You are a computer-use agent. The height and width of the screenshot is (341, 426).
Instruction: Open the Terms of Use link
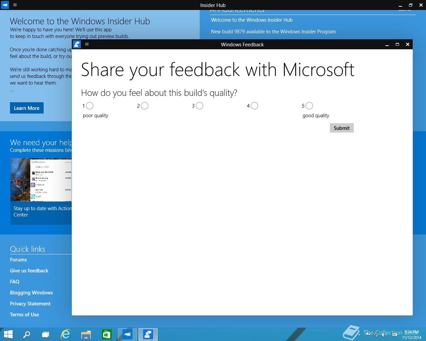click(24, 315)
